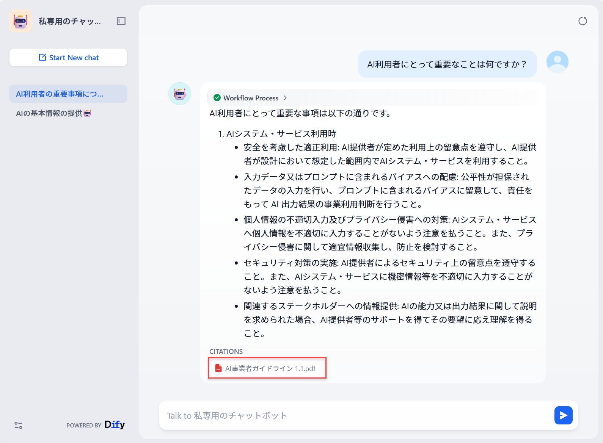Click the user question bubble AI利用者にとって重要なことは何ですか？
This screenshot has height=443, width=603.
coord(447,64)
